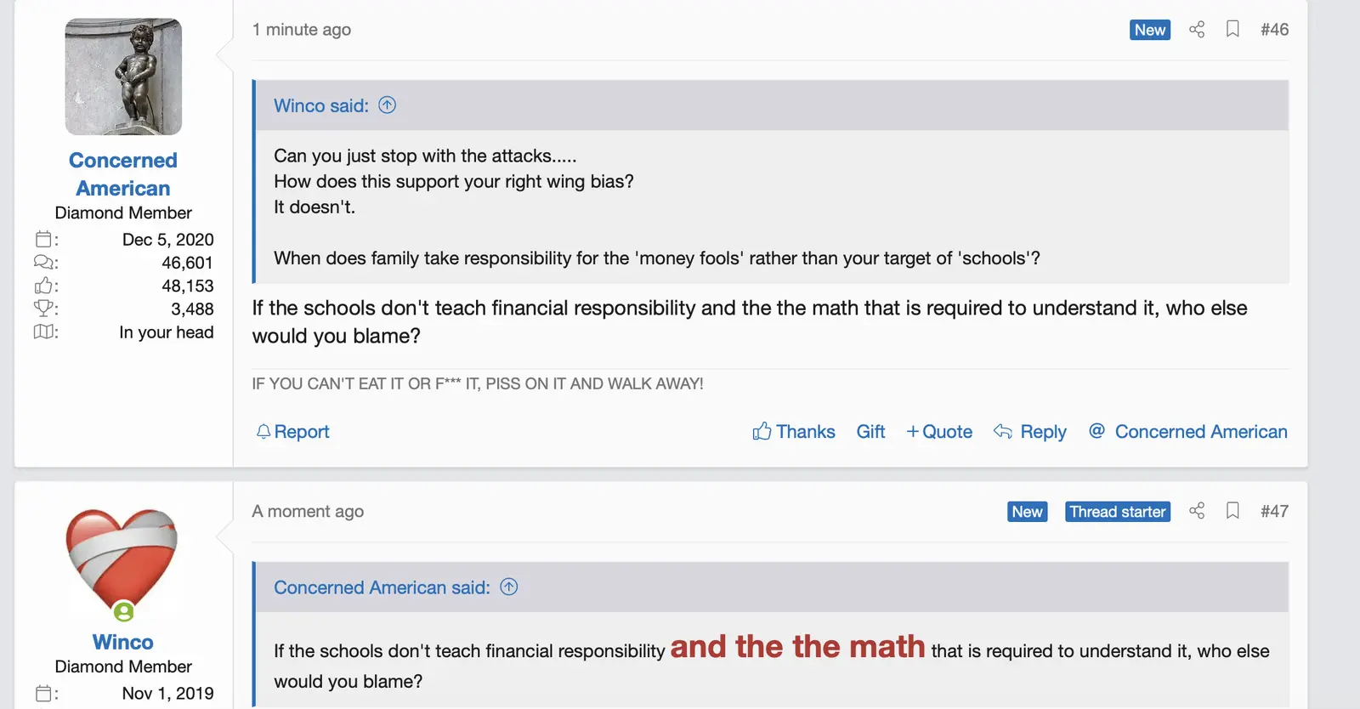This screenshot has height=709, width=1360.
Task: Click "Concerned American said:" quote header
Action: (382, 587)
